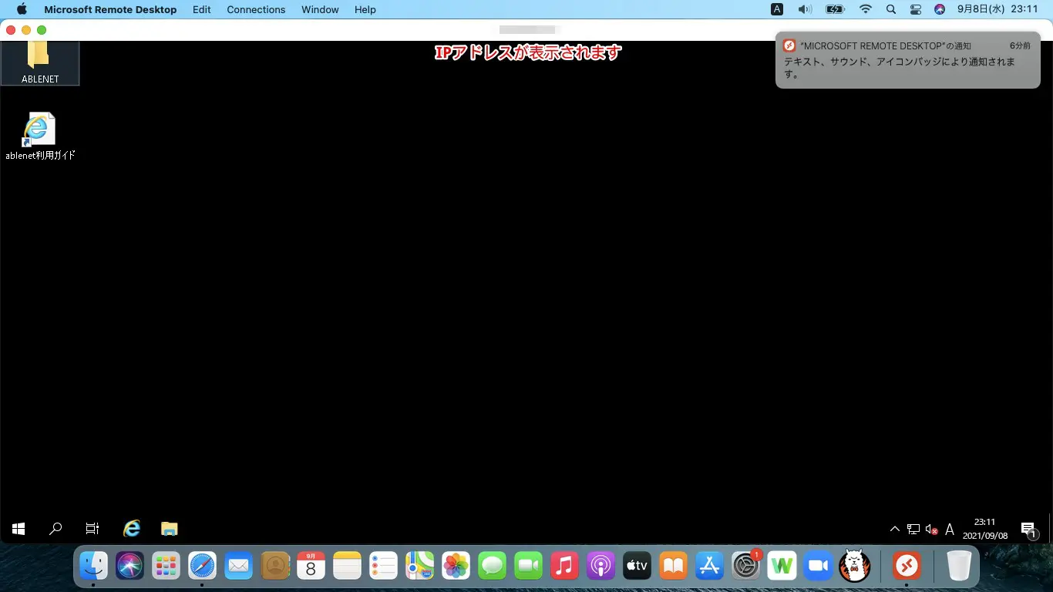Viewport: 1053px width, 592px height.
Task: Open File Explorer from the Windows taskbar
Action: click(170, 529)
